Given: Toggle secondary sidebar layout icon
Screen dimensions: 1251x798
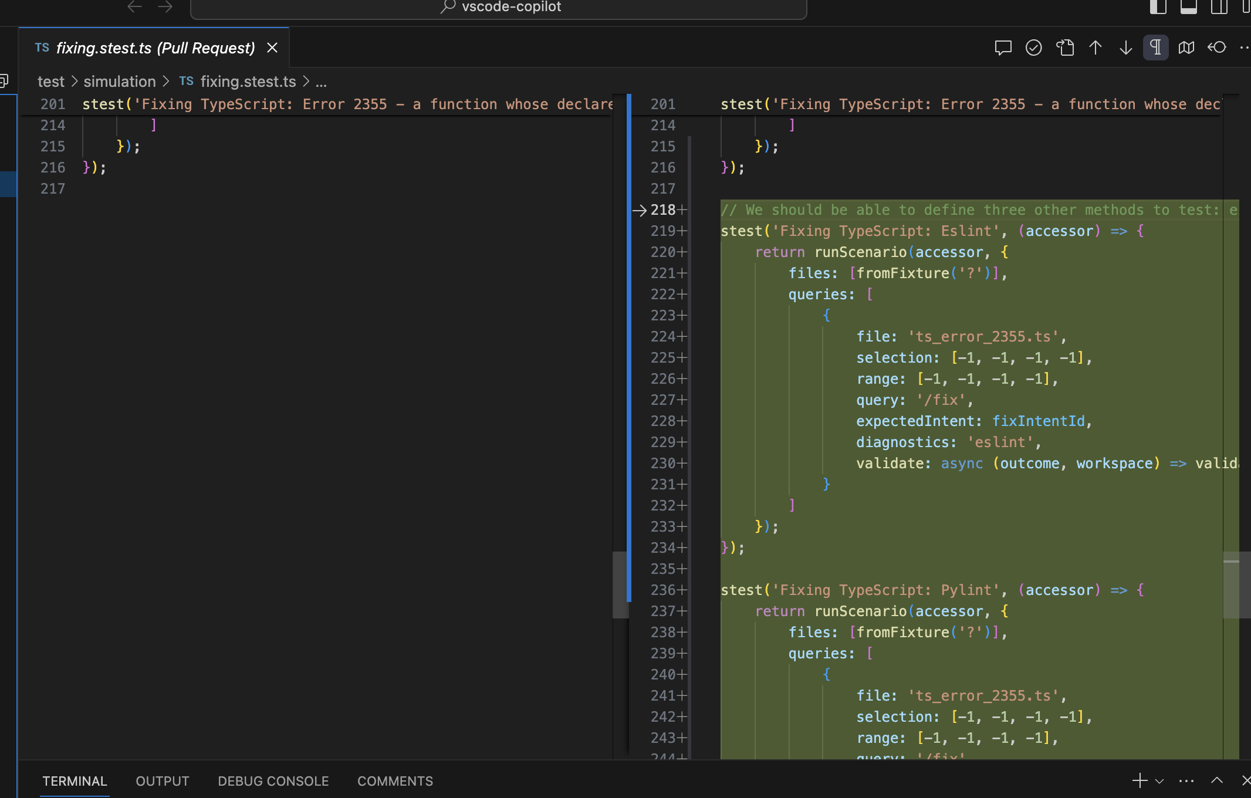Looking at the screenshot, I should click(1219, 7).
